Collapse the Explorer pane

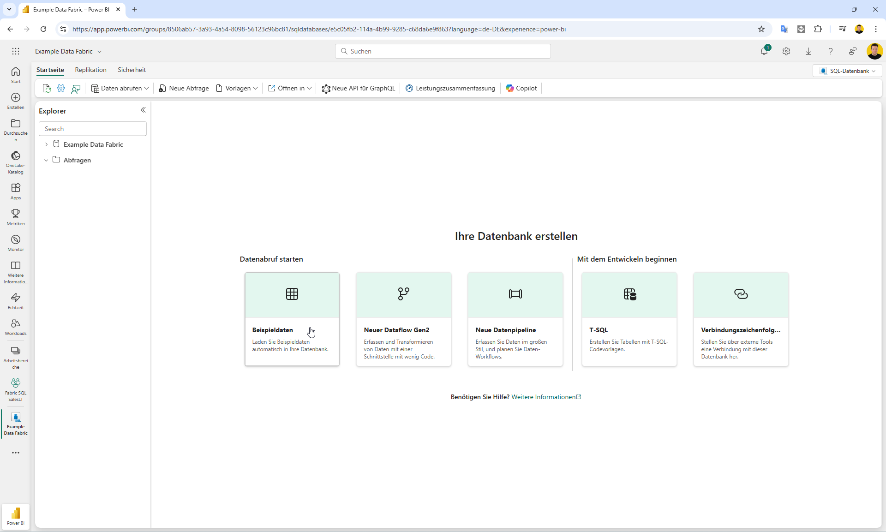pyautogui.click(x=143, y=110)
